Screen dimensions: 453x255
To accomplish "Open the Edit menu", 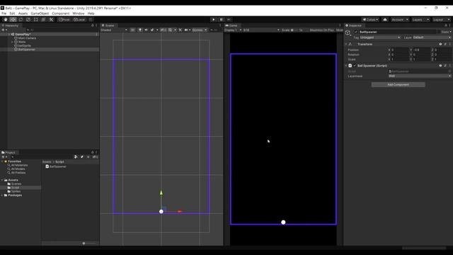I will coord(12,13).
